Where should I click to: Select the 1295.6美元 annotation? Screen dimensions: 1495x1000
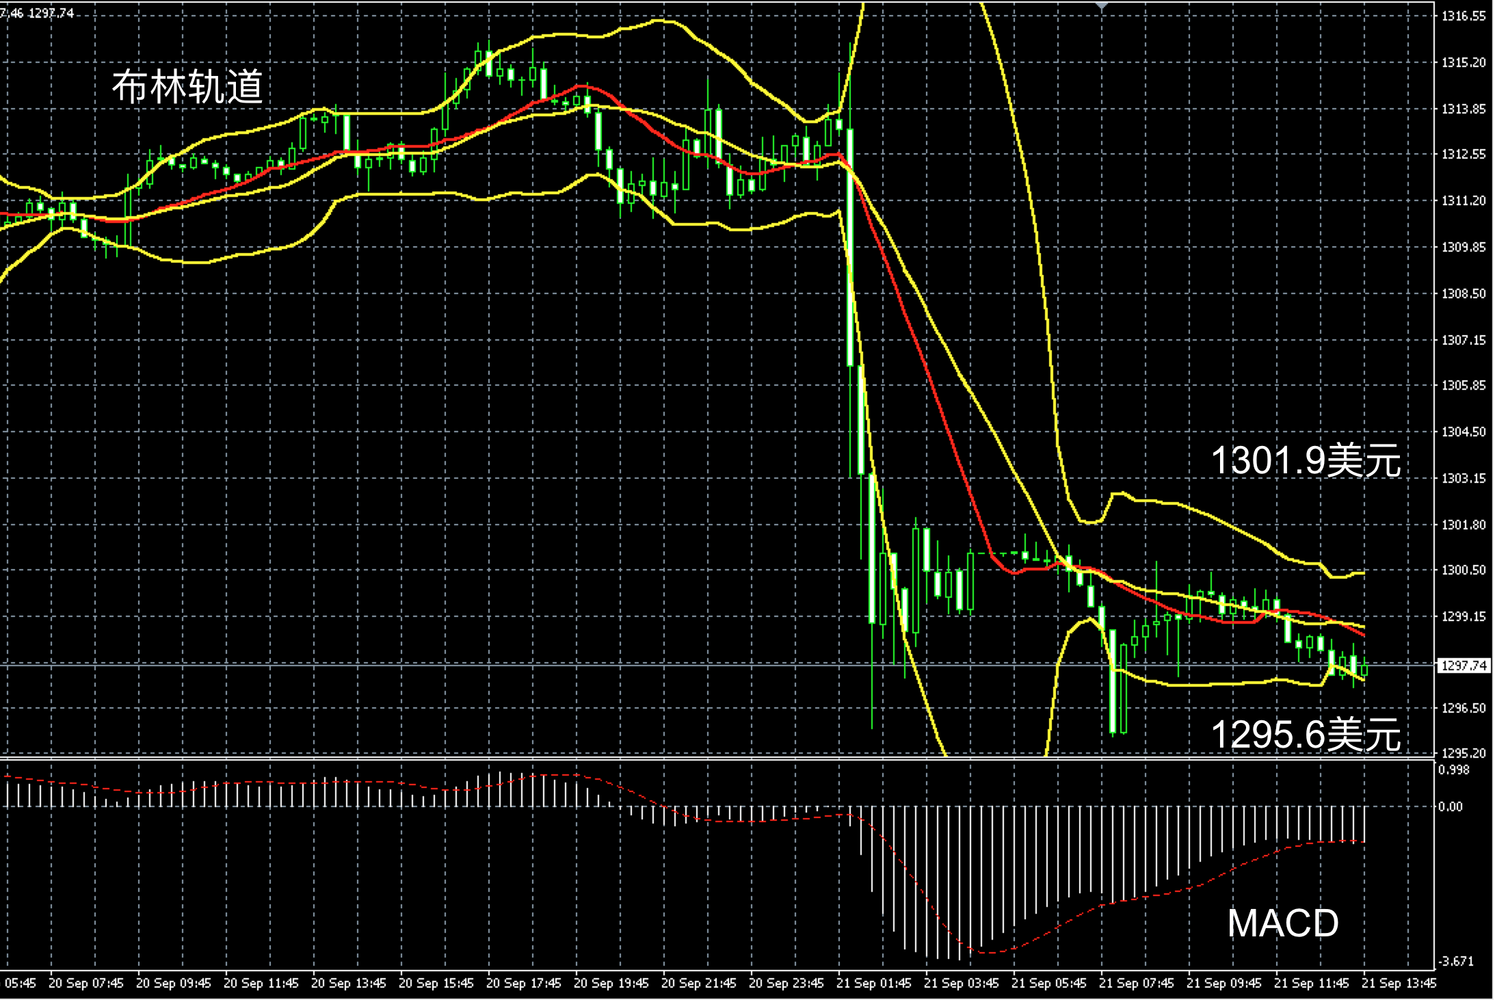click(1306, 735)
